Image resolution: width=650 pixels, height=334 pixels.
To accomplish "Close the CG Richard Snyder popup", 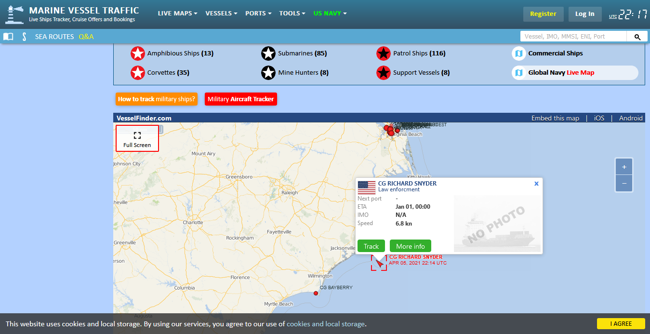I will [536, 184].
